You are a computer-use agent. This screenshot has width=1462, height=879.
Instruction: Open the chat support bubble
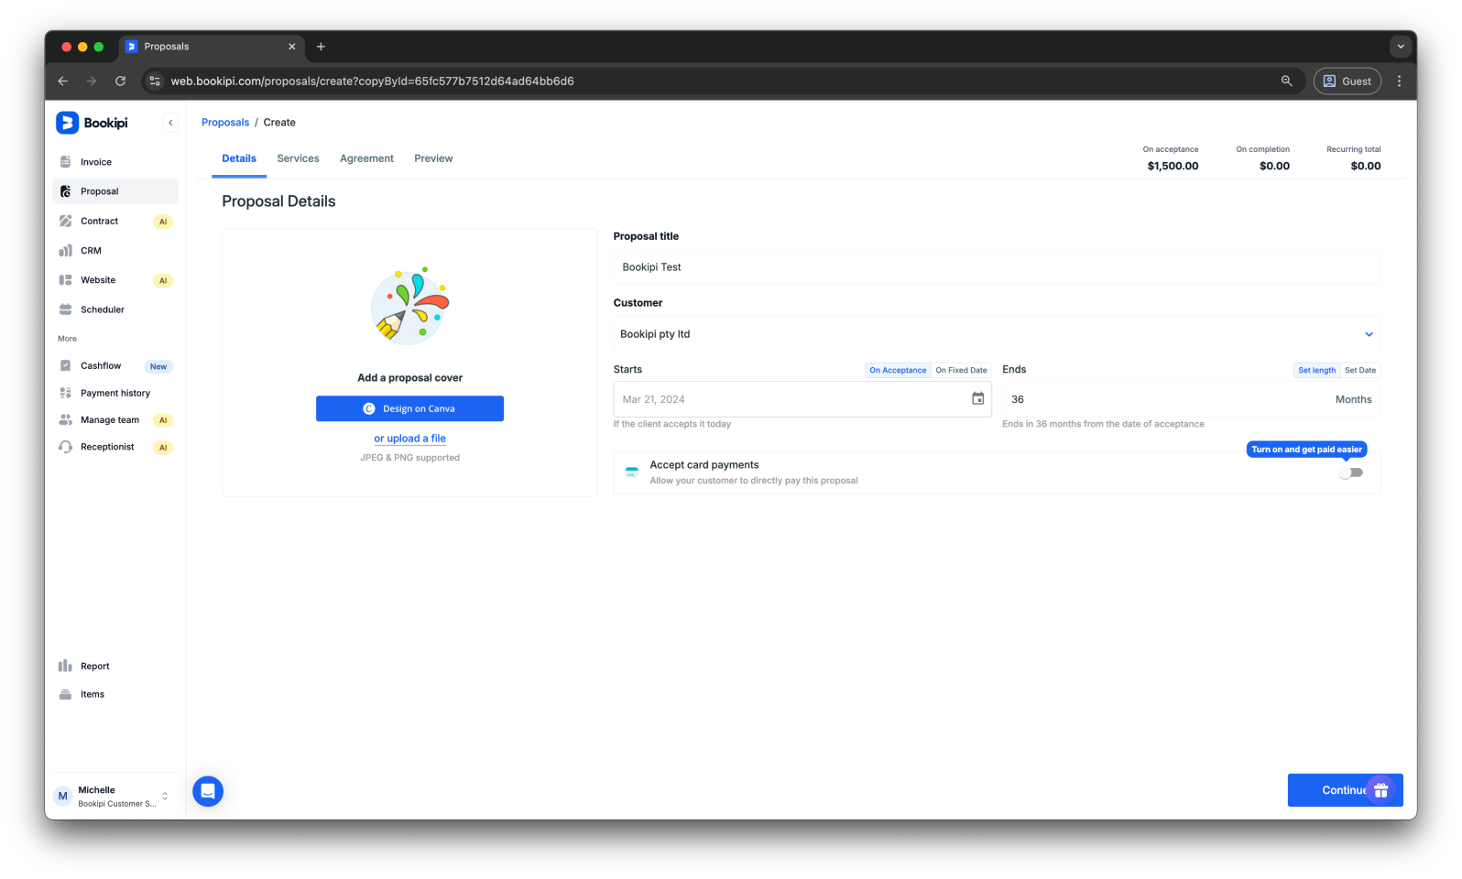208,791
